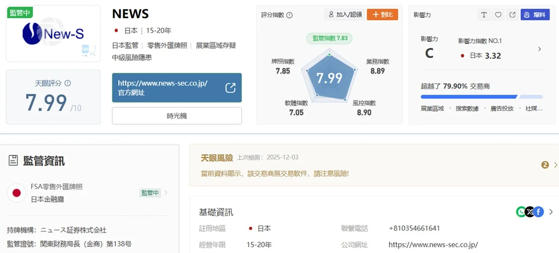Click 展業區域 under progress bar
The width and height of the screenshot is (559, 253).
432,108
